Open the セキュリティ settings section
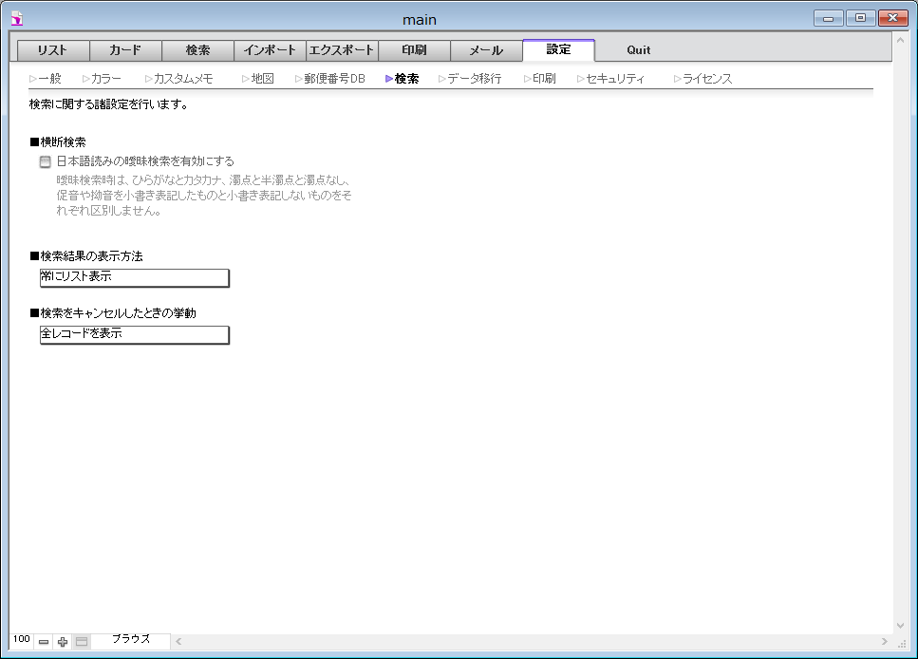The image size is (918, 659). 614,79
